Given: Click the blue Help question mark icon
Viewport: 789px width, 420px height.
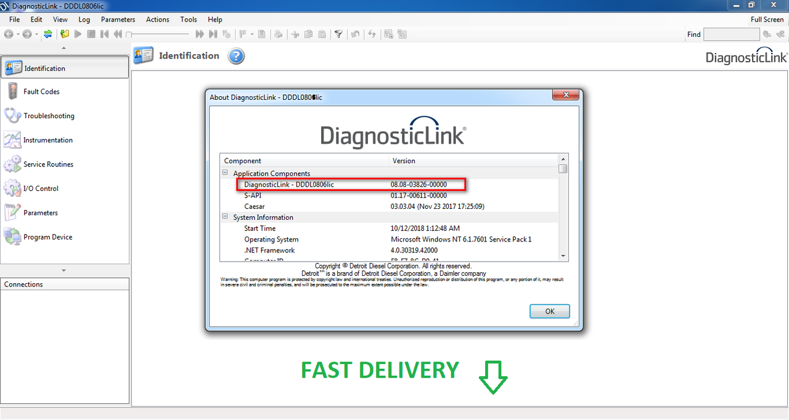Looking at the screenshot, I should click(x=236, y=57).
